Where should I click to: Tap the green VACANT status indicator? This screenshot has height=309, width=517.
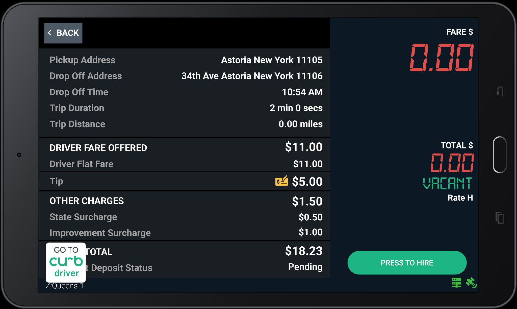pyautogui.click(x=447, y=184)
